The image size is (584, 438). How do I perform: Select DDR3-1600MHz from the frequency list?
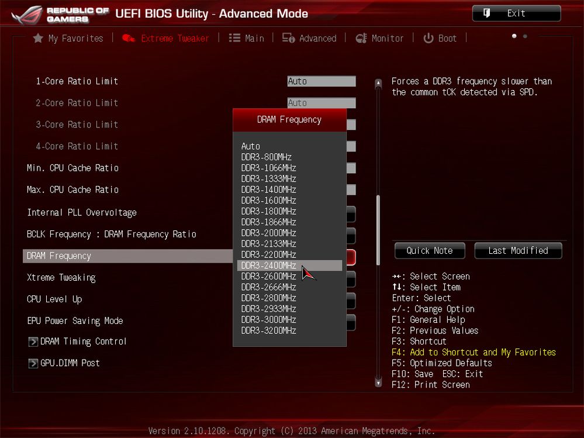click(x=269, y=201)
